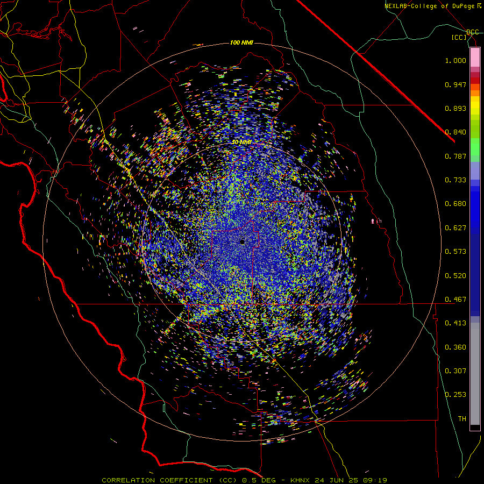The height and width of the screenshot is (484, 484).
Task: Click the BCC product label above the legend
Action: pyautogui.click(x=473, y=32)
